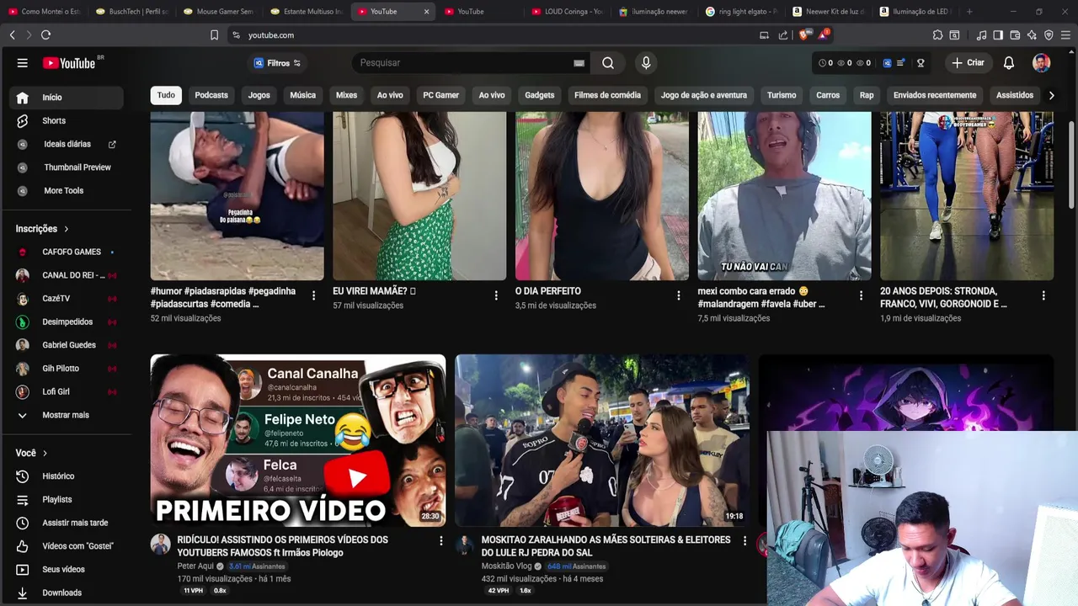Open the PRIMEIRO VÍDEO thumbnail
This screenshot has width=1078, height=606.
point(298,441)
